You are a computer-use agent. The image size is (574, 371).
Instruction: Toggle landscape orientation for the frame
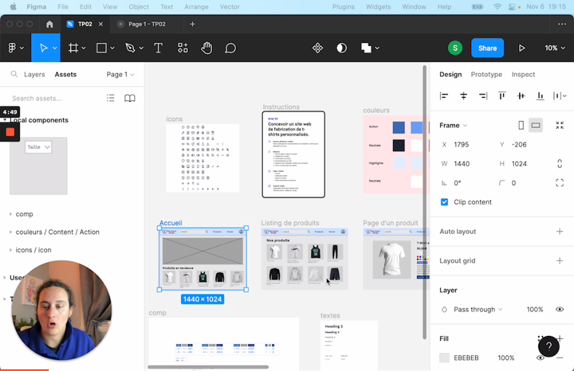pyautogui.click(x=535, y=125)
